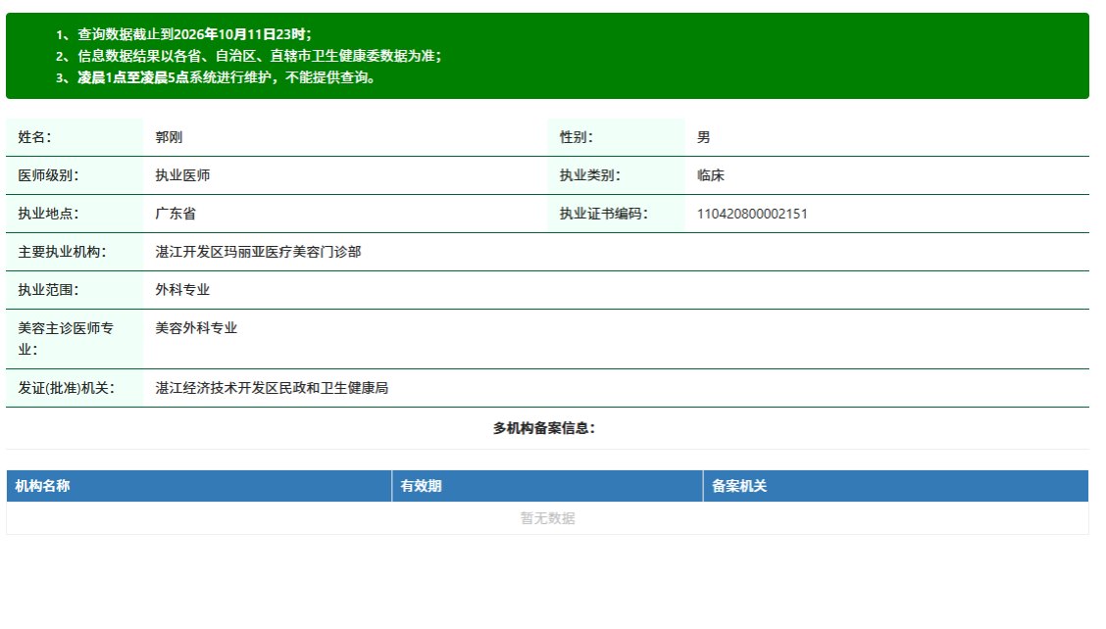
Task: Select the location value 广东省
Action: pyautogui.click(x=176, y=214)
